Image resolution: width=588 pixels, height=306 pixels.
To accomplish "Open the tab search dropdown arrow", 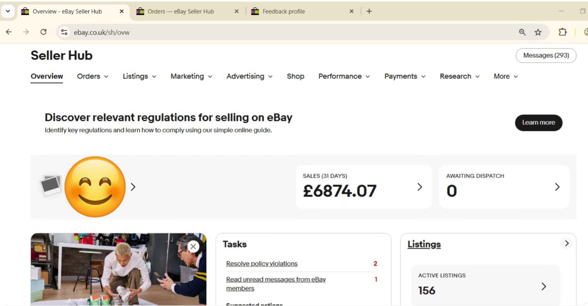I will click(x=8, y=11).
